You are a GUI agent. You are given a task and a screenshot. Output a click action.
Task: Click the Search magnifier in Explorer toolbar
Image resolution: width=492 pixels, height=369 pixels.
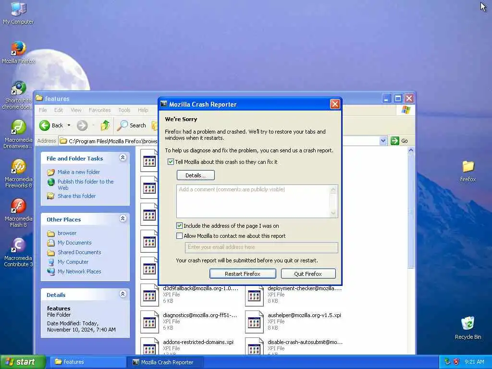[x=123, y=125]
